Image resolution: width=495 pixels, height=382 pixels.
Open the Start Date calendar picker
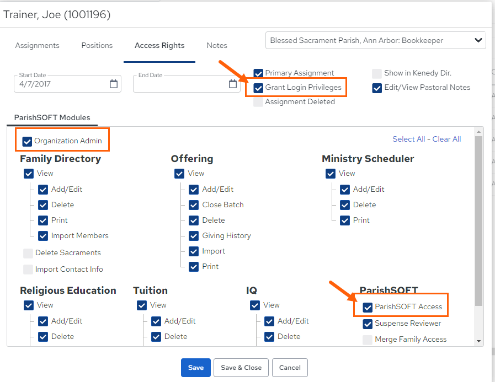click(113, 84)
